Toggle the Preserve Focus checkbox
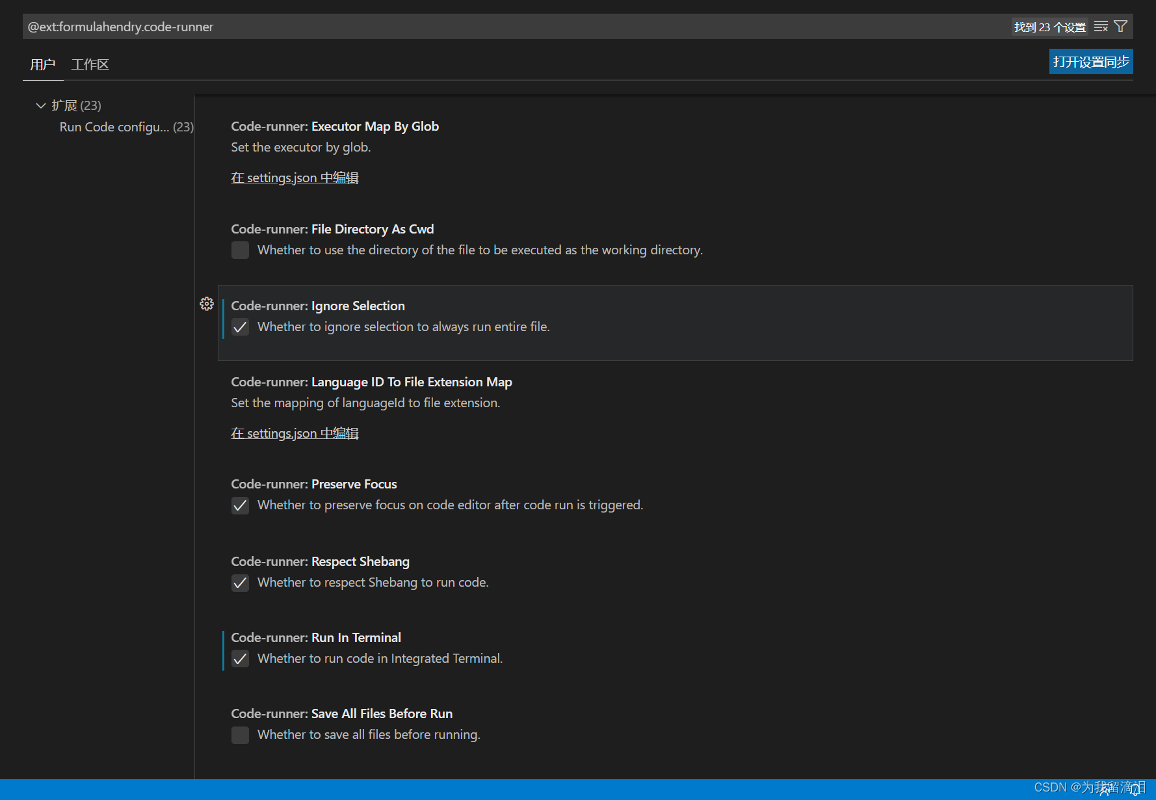 click(240, 505)
